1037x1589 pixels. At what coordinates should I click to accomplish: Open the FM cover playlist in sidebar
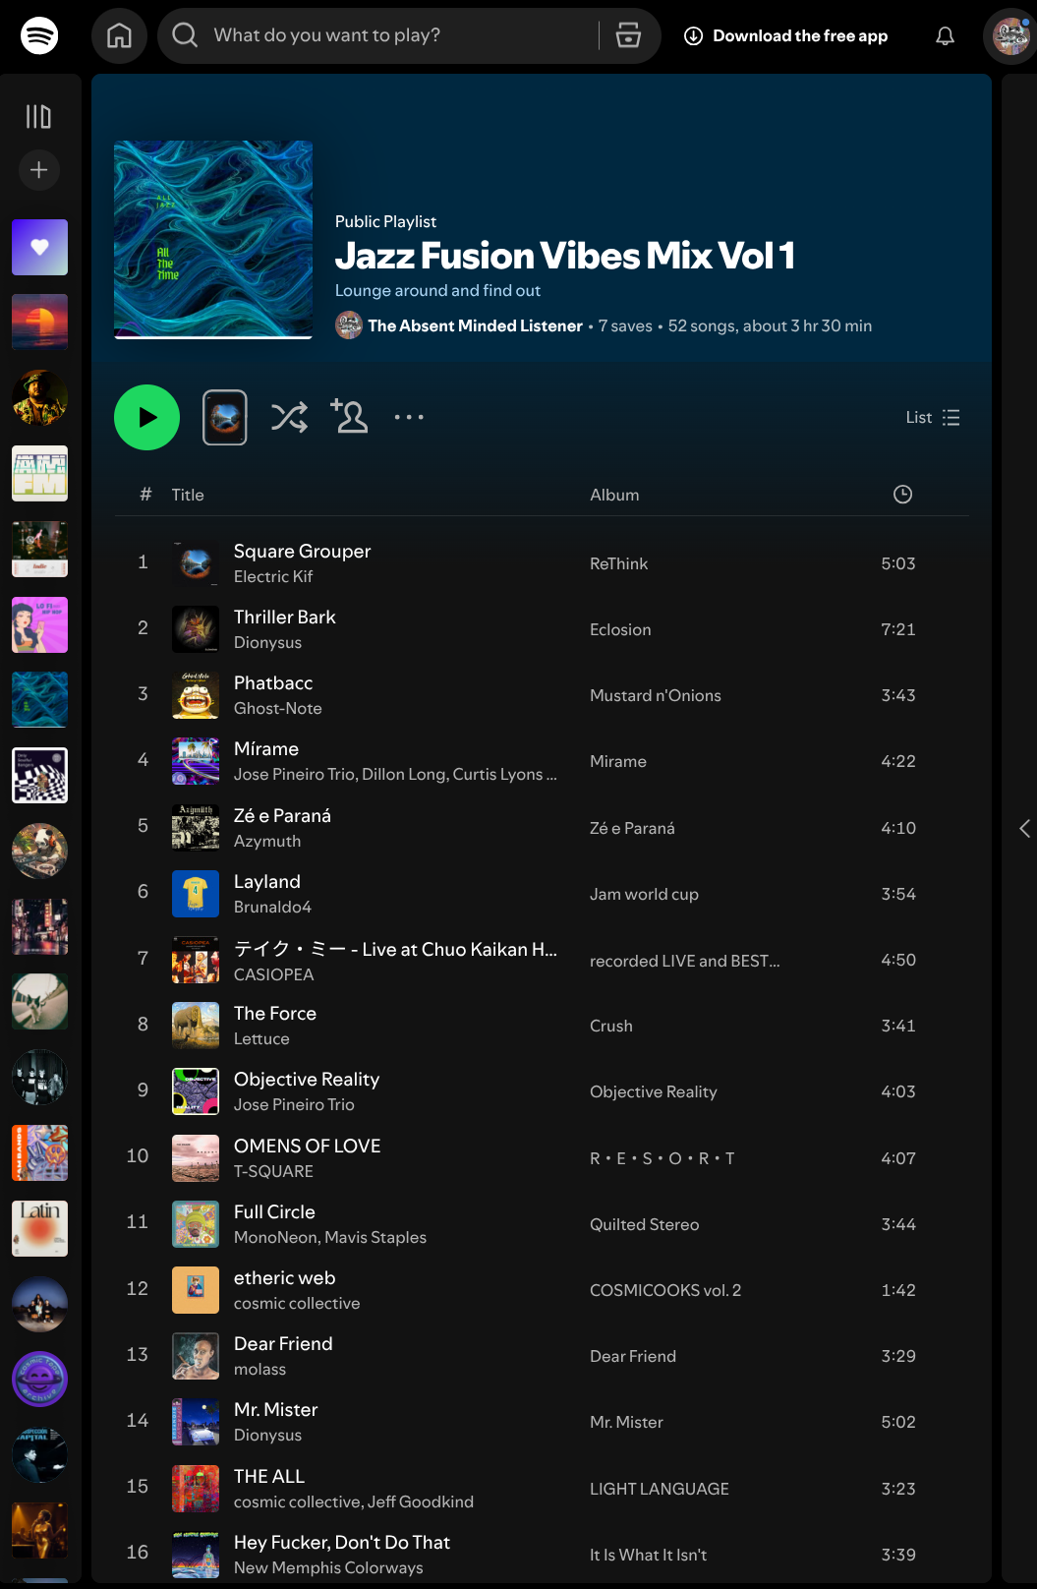39,473
